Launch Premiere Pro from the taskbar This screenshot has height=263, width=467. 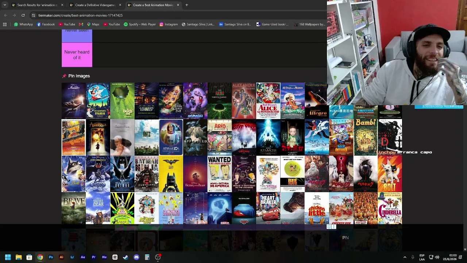click(x=93, y=257)
